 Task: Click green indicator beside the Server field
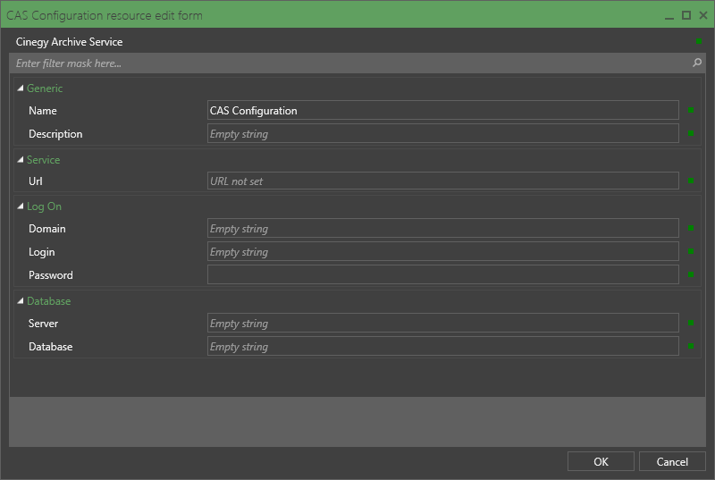691,323
